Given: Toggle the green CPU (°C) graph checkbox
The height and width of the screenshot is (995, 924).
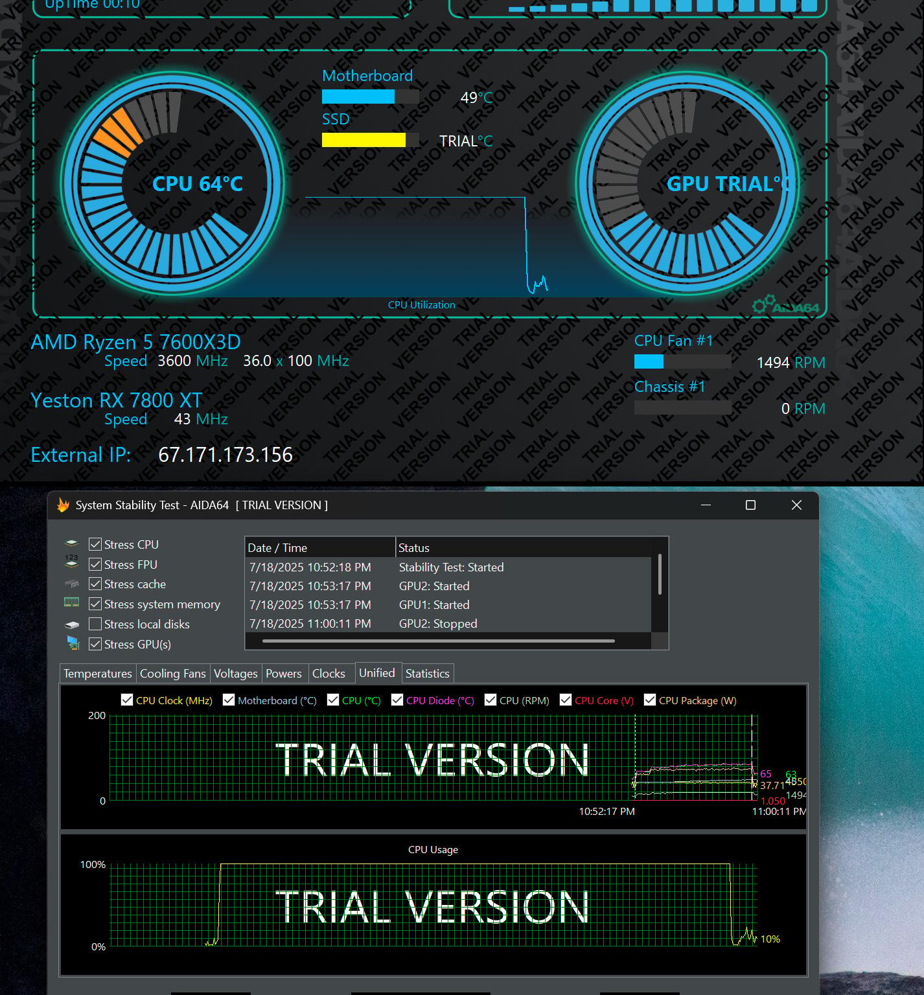Looking at the screenshot, I should 333,700.
